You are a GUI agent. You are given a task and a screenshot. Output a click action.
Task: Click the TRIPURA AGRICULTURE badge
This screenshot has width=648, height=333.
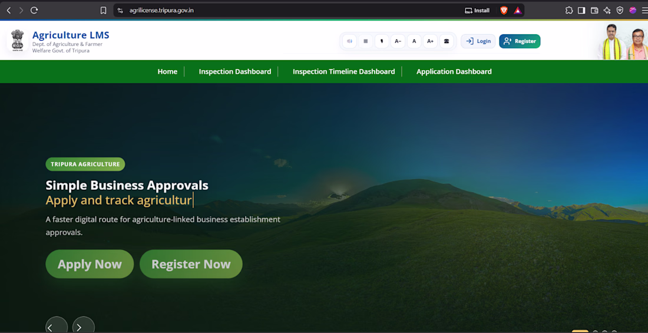pyautogui.click(x=85, y=164)
